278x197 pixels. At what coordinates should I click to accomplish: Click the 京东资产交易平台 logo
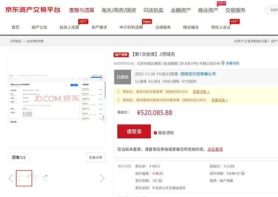[33, 10]
